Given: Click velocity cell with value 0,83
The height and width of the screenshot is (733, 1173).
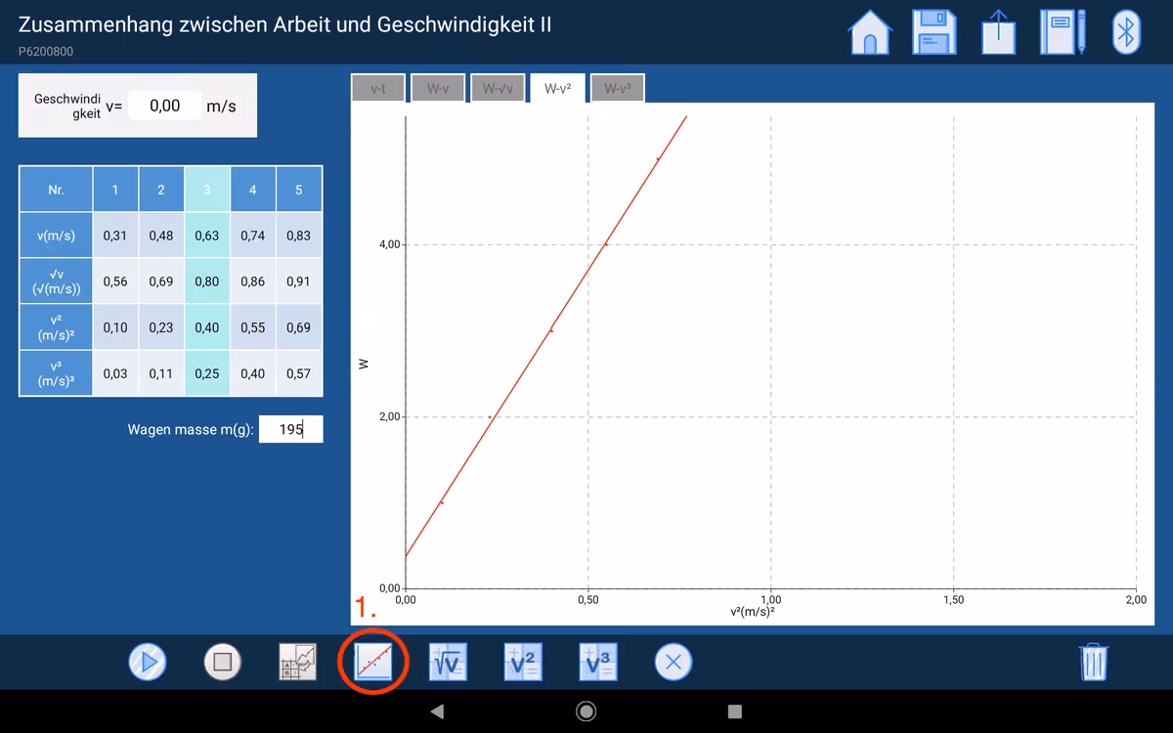Looking at the screenshot, I should (x=299, y=236).
